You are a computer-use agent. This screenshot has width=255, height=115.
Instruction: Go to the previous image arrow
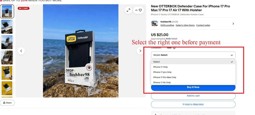click(x=21, y=51)
